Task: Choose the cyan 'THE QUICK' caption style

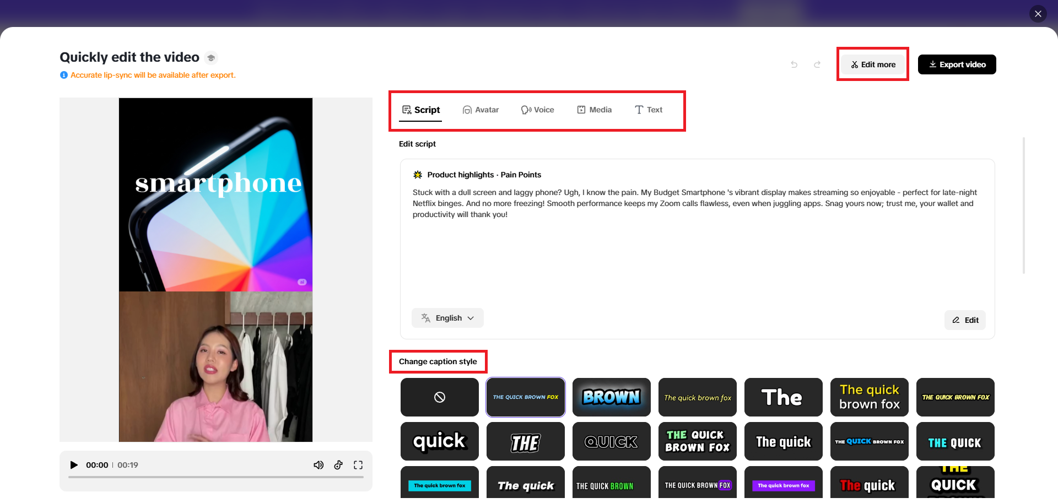Action: (x=956, y=441)
